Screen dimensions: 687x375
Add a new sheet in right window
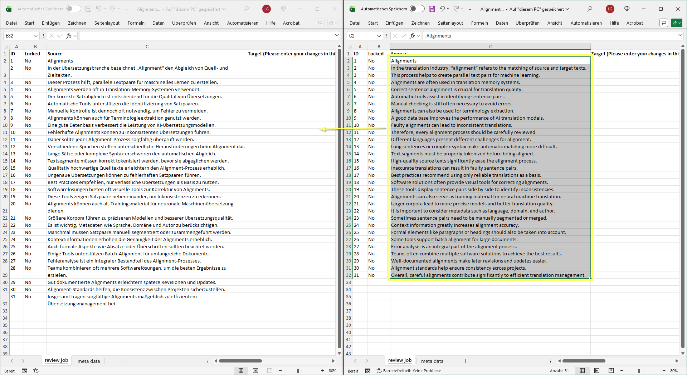tap(465, 361)
